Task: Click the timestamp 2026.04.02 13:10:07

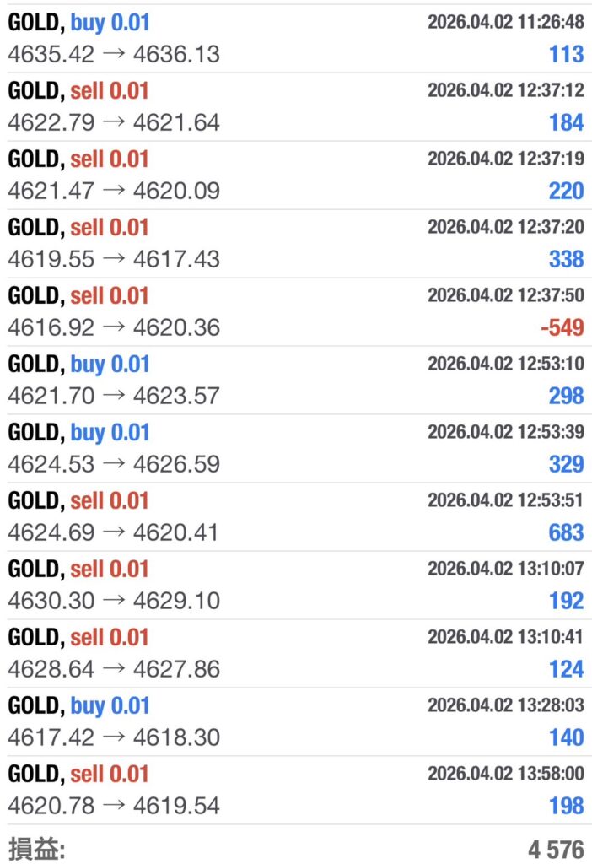Action: [505, 570]
